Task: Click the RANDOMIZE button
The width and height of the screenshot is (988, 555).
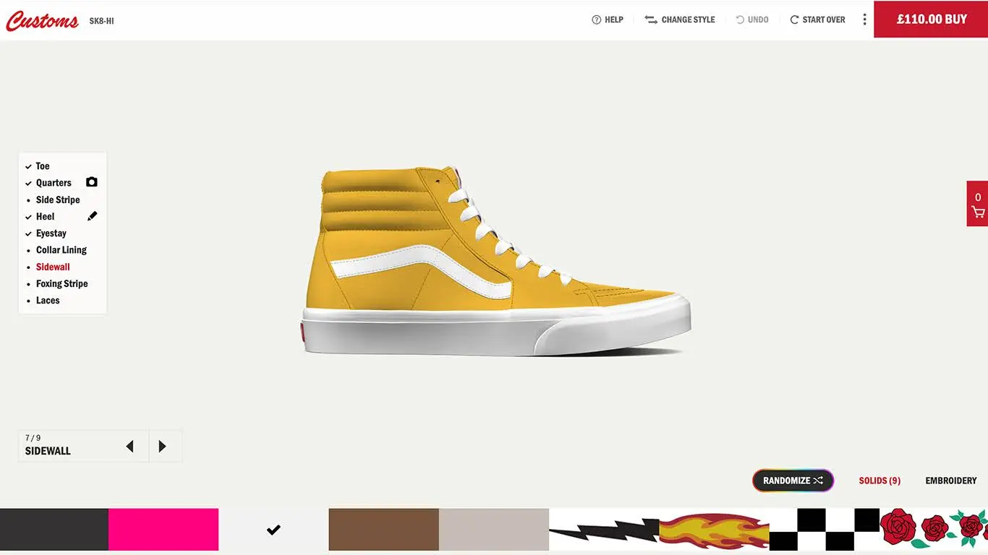Action: 793,480
